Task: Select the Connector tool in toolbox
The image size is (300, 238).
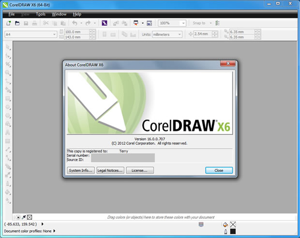Action: (x=8, y=158)
